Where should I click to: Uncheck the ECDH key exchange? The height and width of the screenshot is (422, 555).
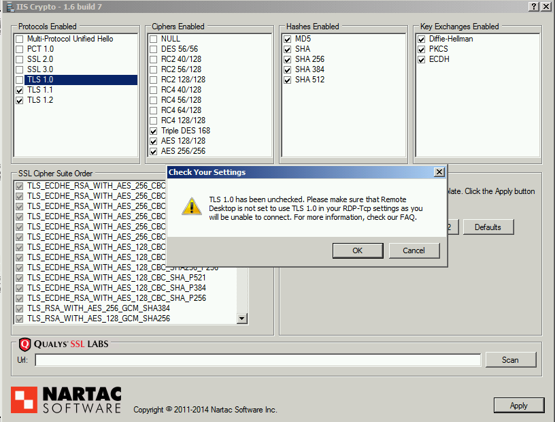click(x=421, y=59)
